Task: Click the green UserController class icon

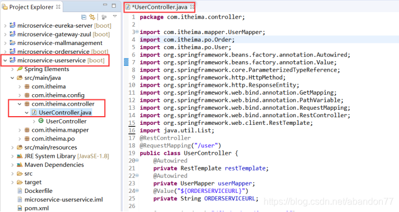Action: (41, 121)
